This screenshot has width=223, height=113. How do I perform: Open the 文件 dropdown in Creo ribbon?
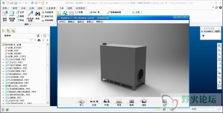[x=5, y=8]
